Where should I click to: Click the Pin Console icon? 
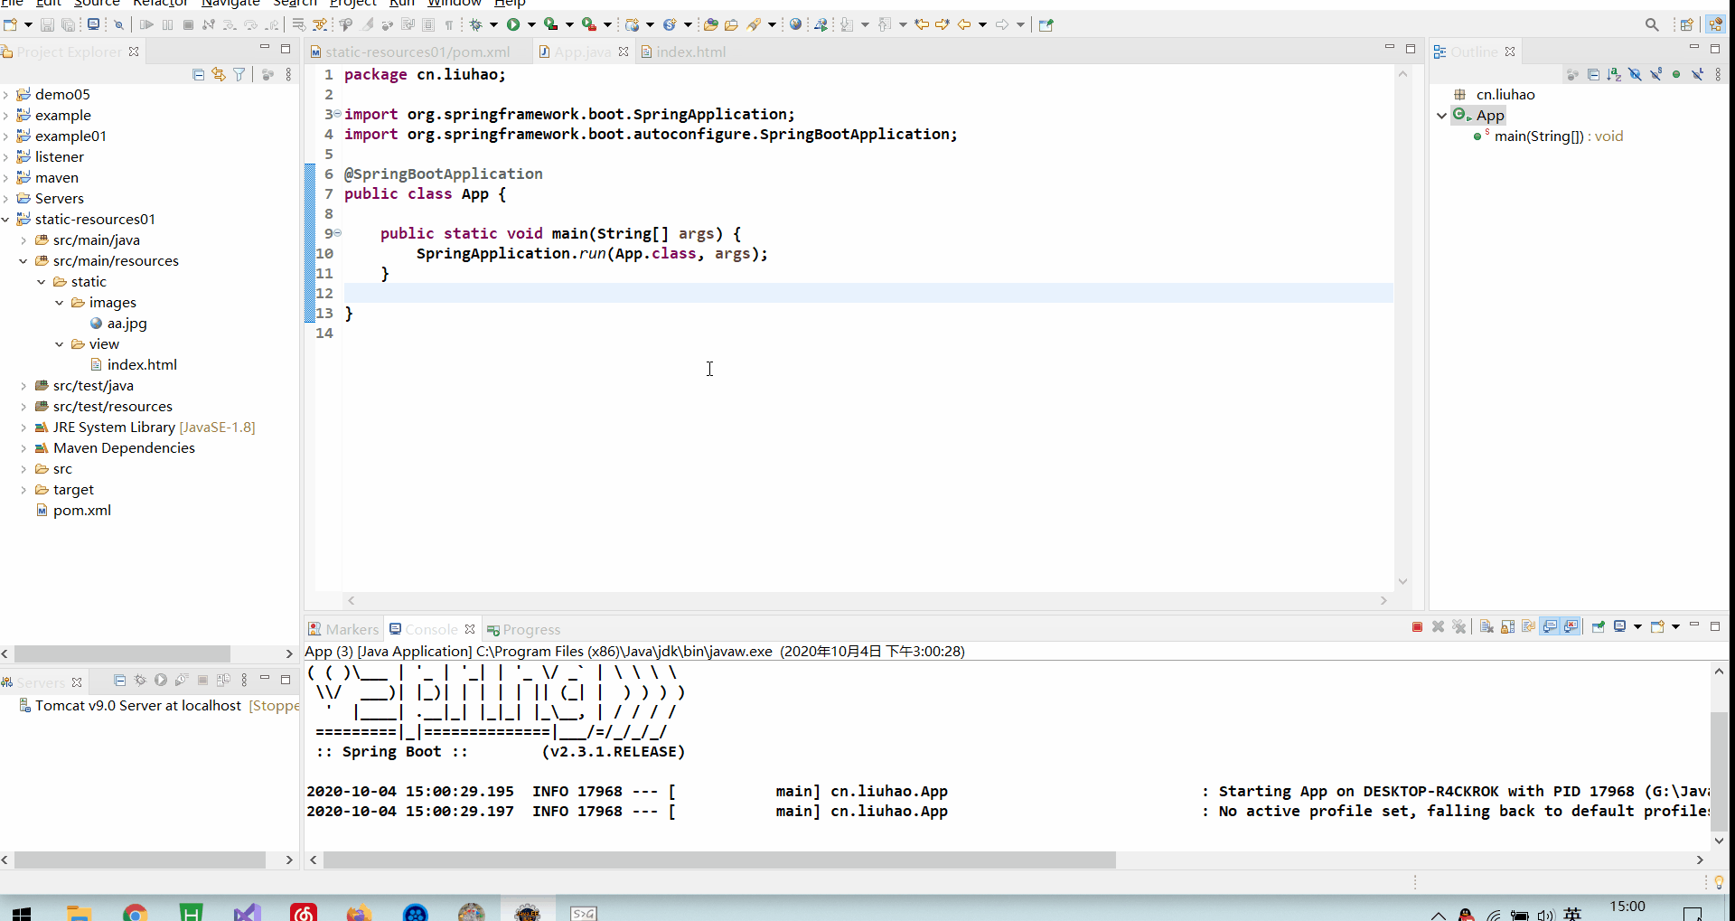pyautogui.click(x=1598, y=627)
